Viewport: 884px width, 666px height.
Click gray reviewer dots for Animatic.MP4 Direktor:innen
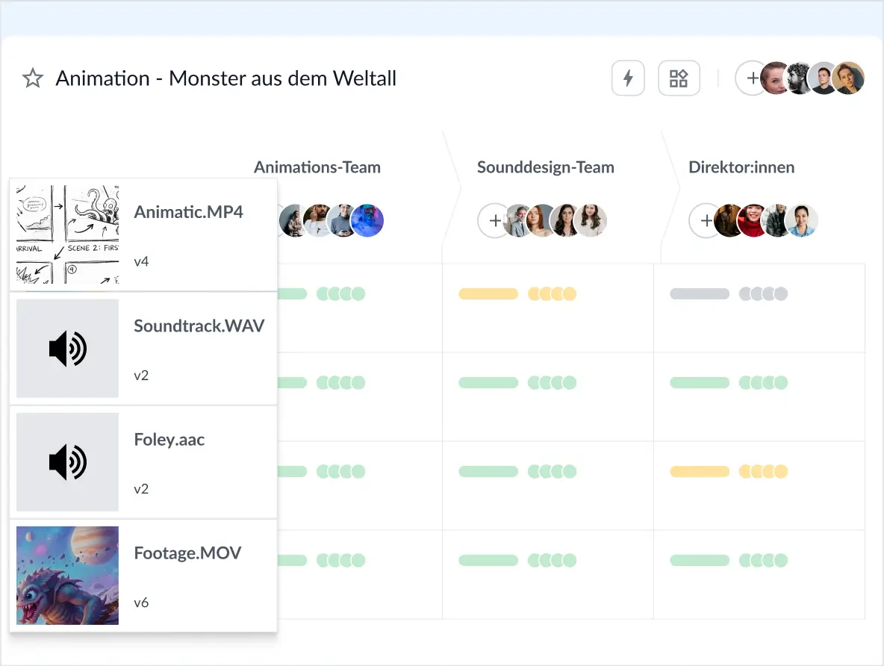[763, 294]
